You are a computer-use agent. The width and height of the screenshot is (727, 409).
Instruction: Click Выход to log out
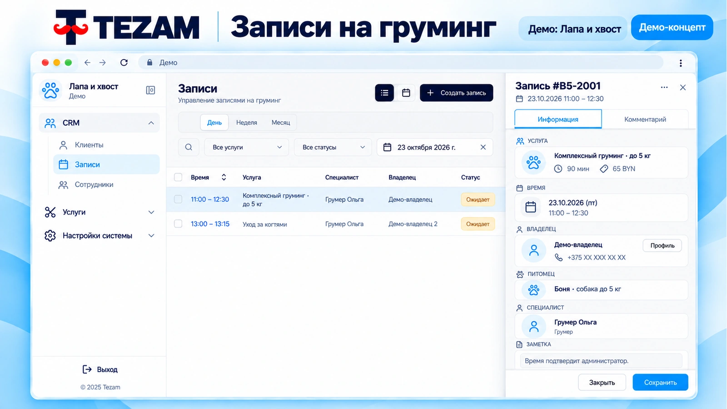pos(100,369)
